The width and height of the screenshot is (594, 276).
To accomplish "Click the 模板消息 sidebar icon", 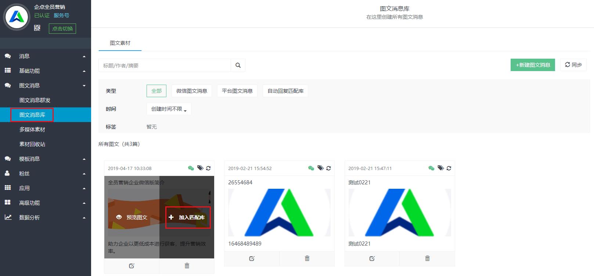I will tap(7, 159).
